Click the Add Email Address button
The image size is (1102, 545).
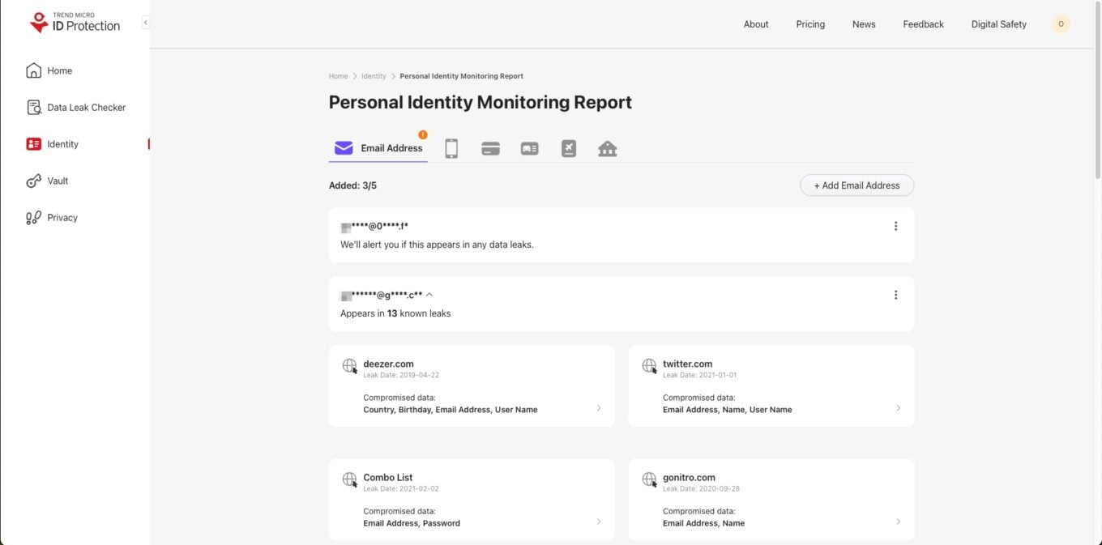[856, 185]
